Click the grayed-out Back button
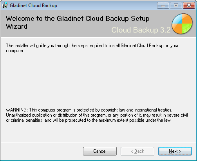This screenshot has width=197, height=161. [137, 151]
